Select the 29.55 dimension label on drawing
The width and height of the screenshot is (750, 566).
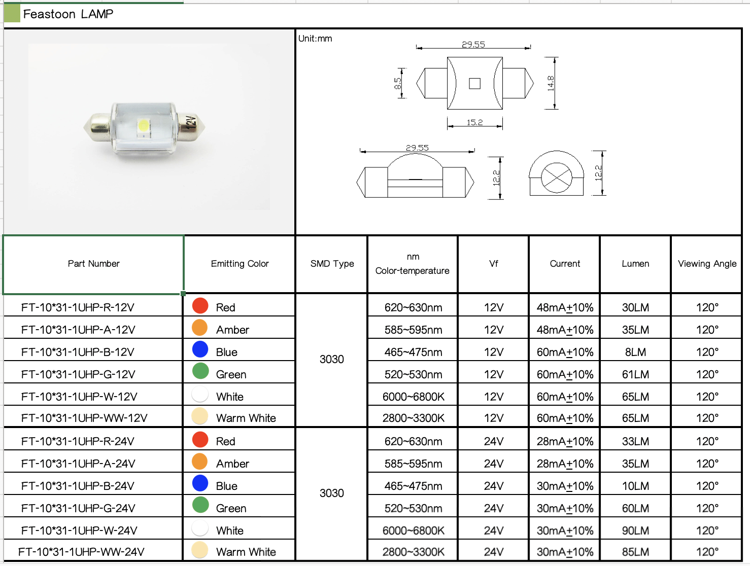click(473, 45)
